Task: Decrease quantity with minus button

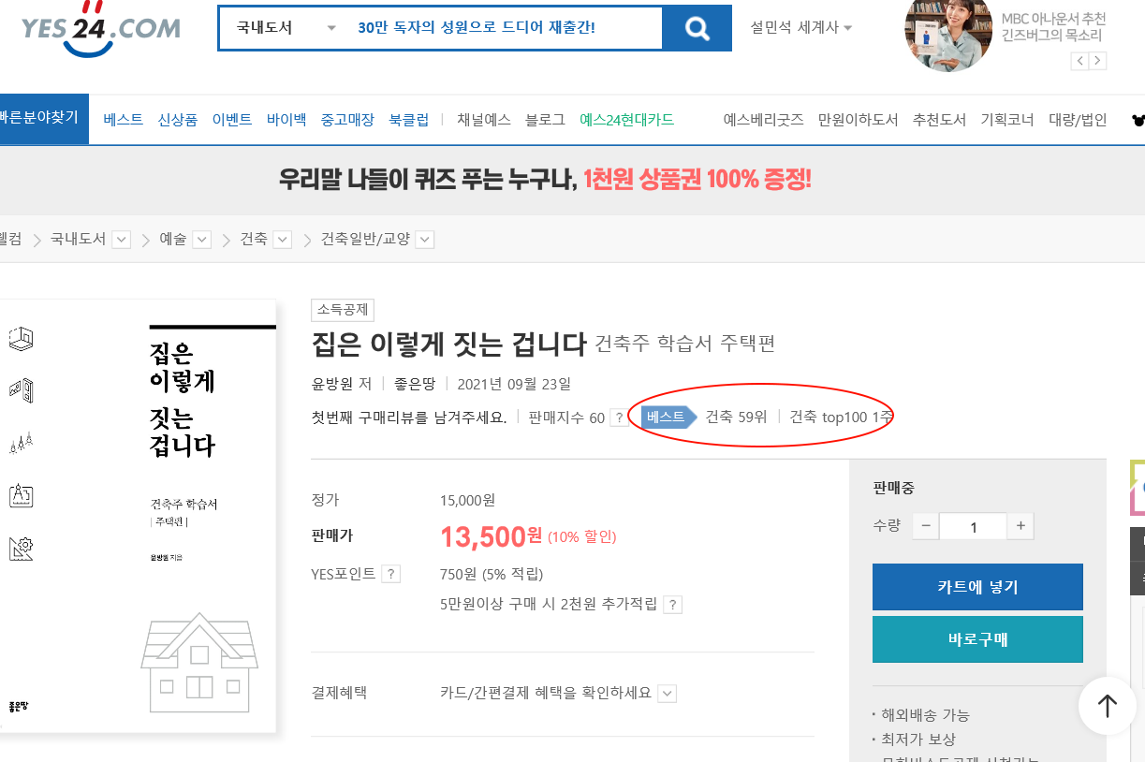Action: pyautogui.click(x=926, y=526)
